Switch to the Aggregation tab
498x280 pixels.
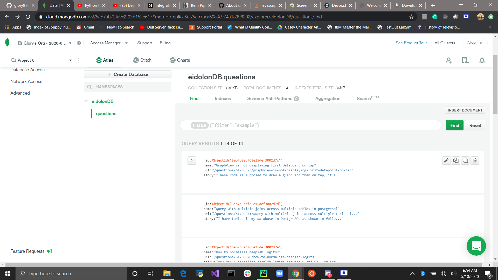tap(328, 99)
